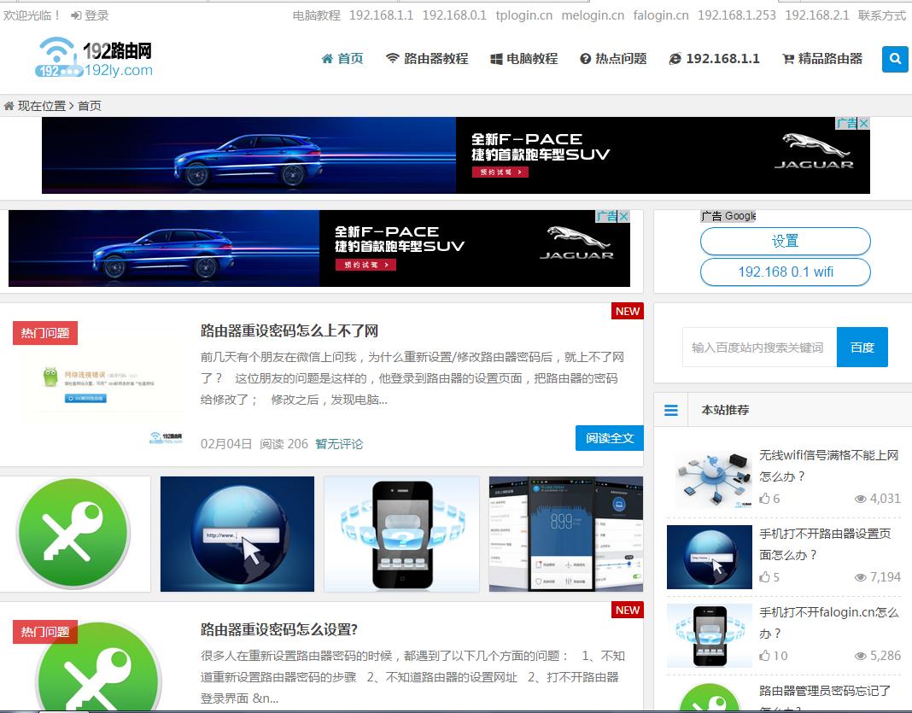Open the falogin.cn top bar link
This screenshot has height=713, width=912.
click(x=661, y=15)
